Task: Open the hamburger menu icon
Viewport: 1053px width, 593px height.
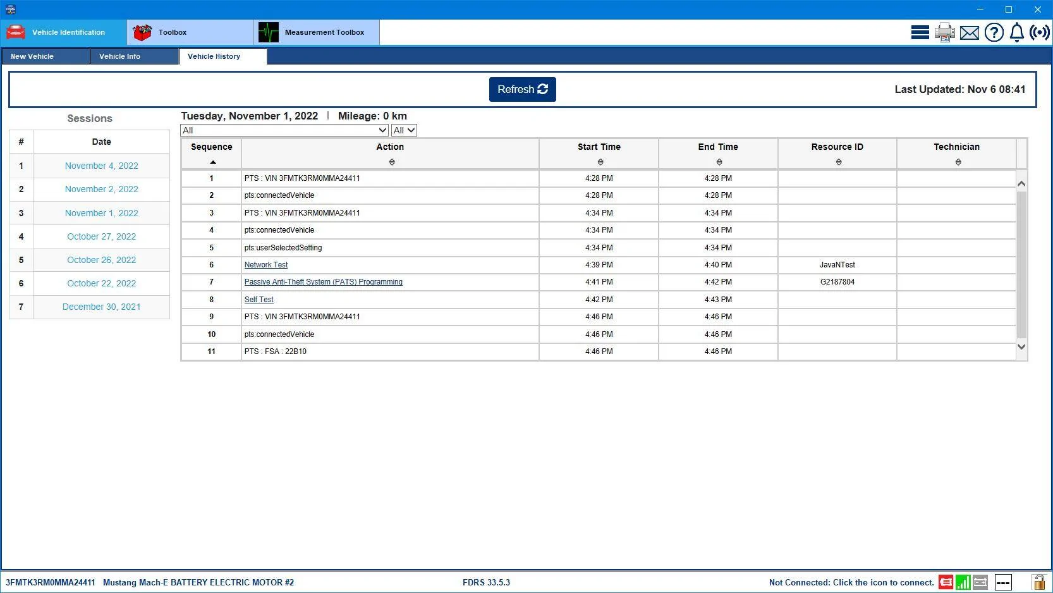Action: 920,32
